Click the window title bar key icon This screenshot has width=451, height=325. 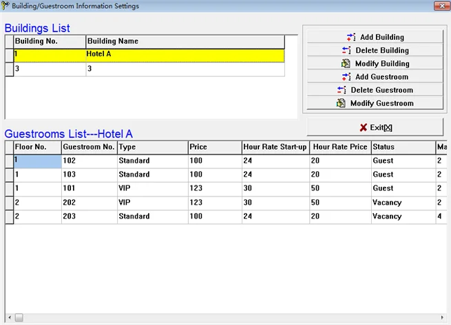[6, 5]
